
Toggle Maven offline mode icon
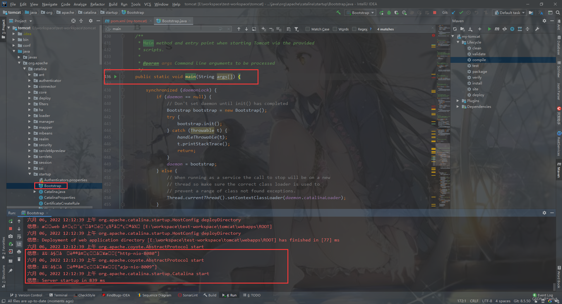505,29
